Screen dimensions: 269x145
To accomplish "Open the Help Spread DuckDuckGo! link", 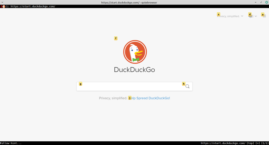I will [x=149, y=98].
